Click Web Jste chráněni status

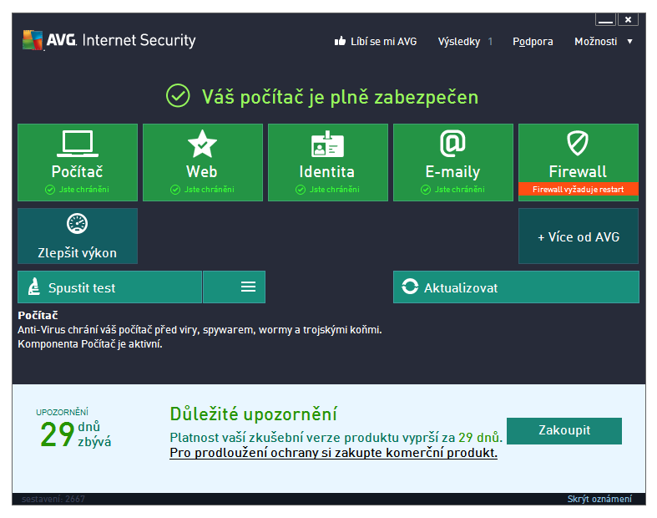coord(202,190)
